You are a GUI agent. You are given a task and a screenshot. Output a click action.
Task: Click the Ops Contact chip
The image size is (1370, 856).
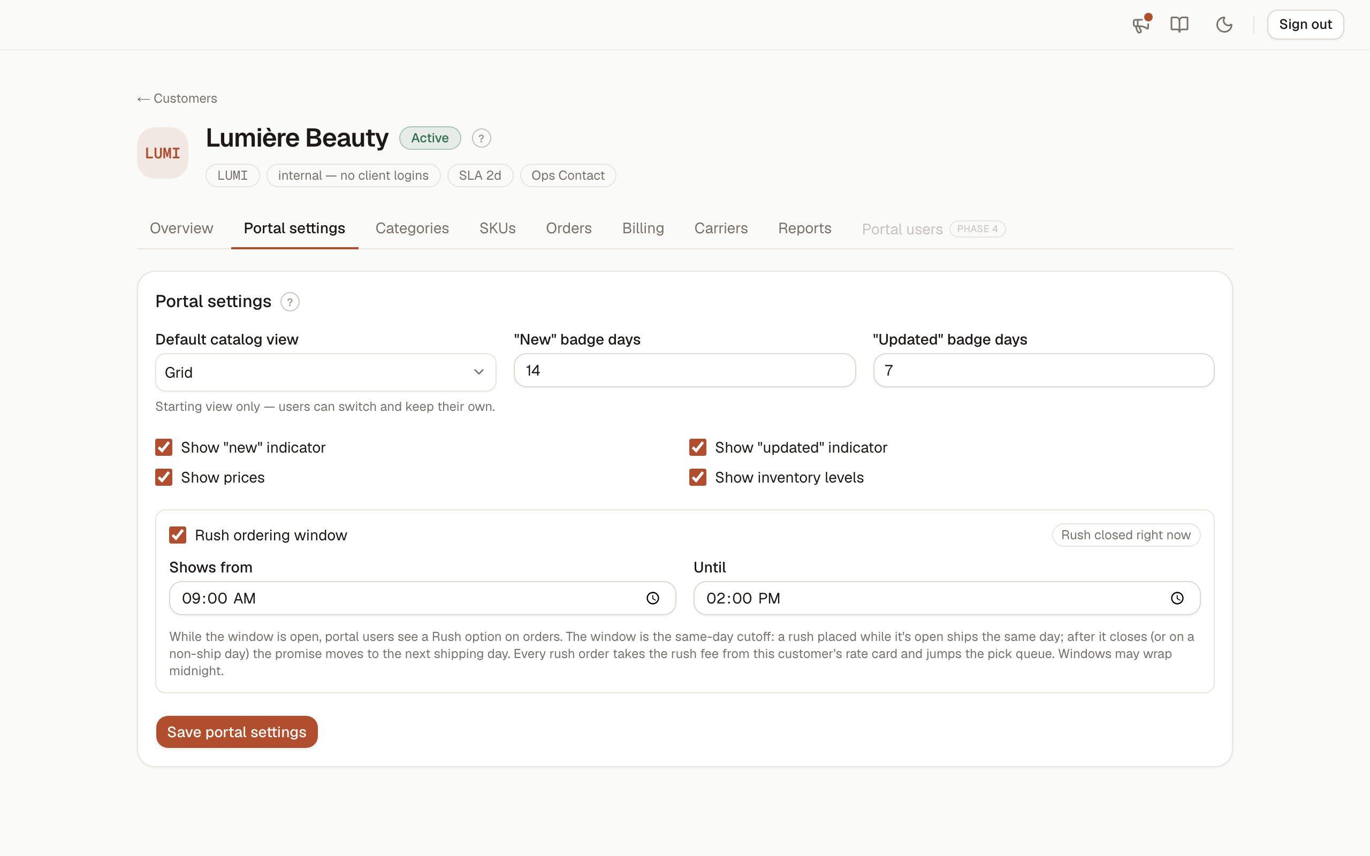point(568,175)
